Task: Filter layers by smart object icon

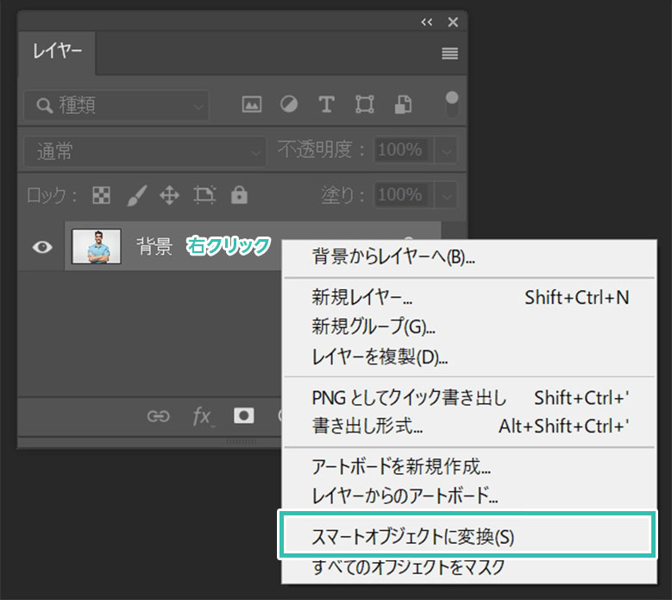Action: click(403, 104)
